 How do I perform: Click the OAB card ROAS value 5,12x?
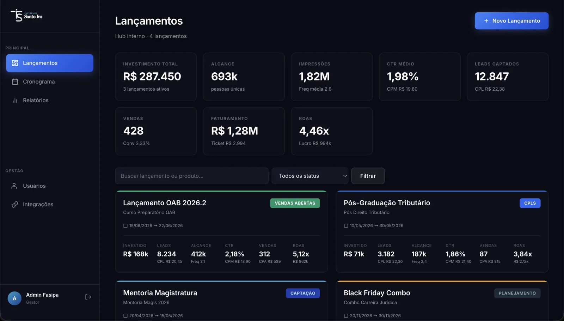[x=301, y=254]
